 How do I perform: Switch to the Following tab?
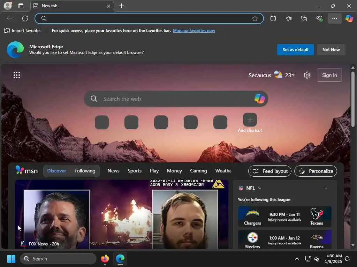85,171
